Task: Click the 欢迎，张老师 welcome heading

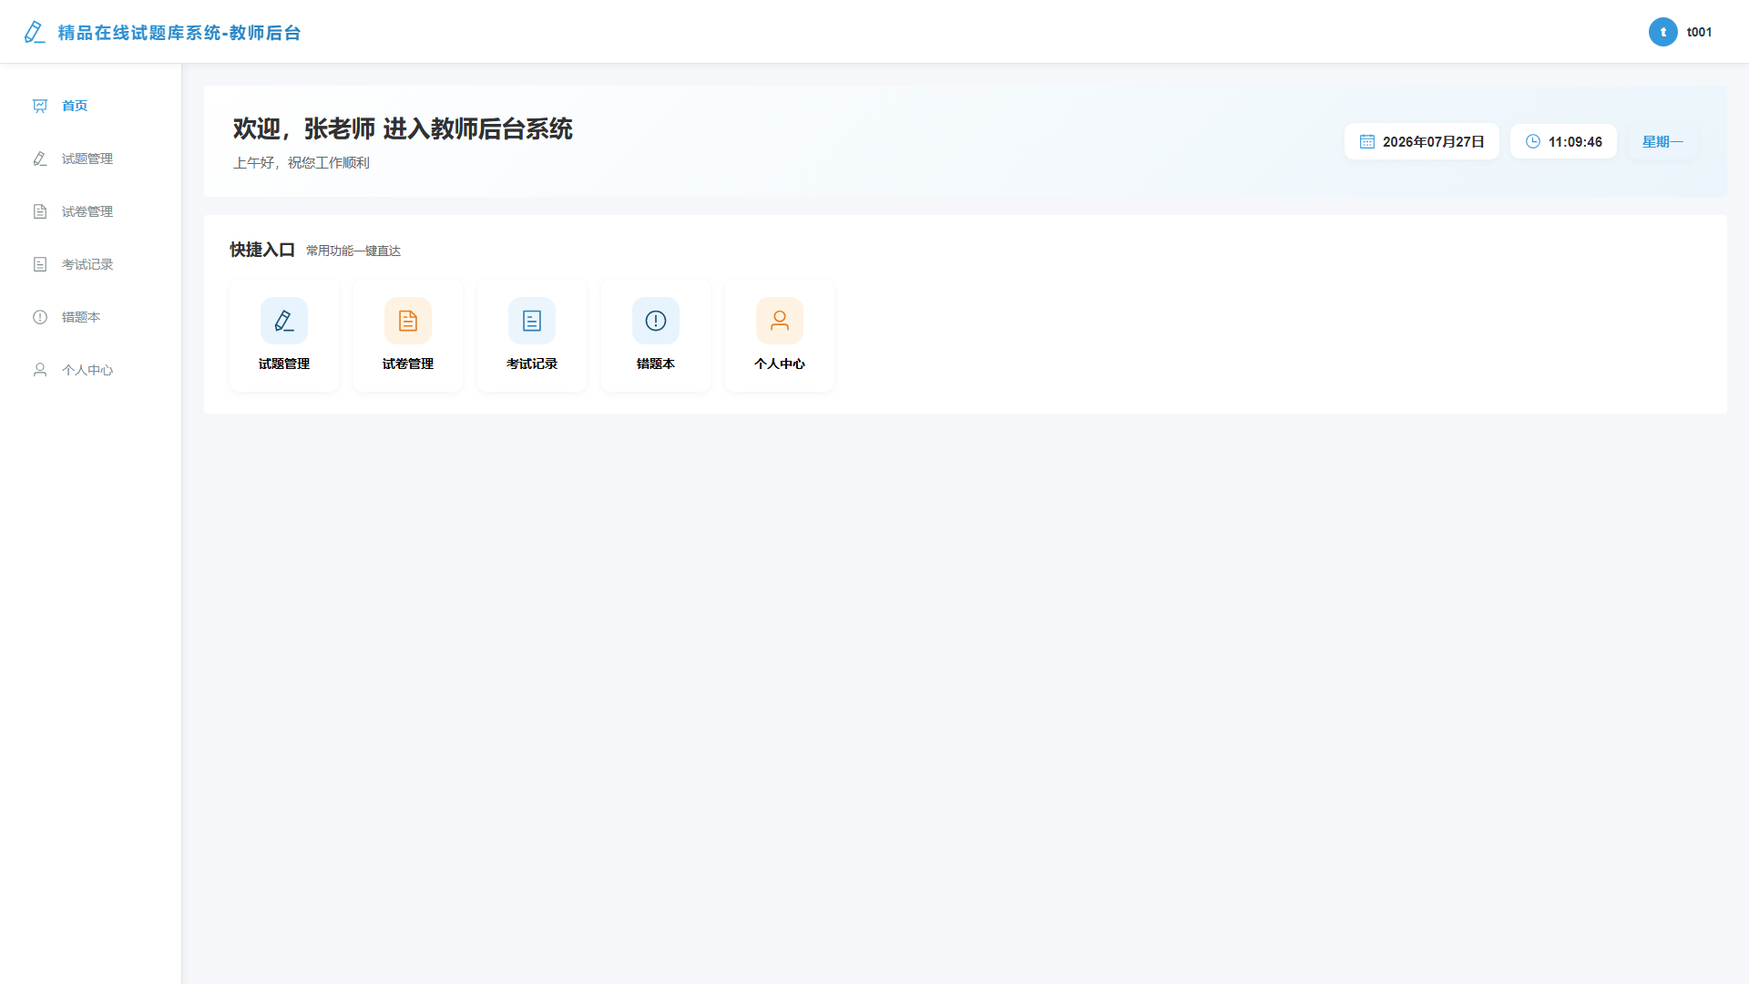Action: (x=403, y=128)
